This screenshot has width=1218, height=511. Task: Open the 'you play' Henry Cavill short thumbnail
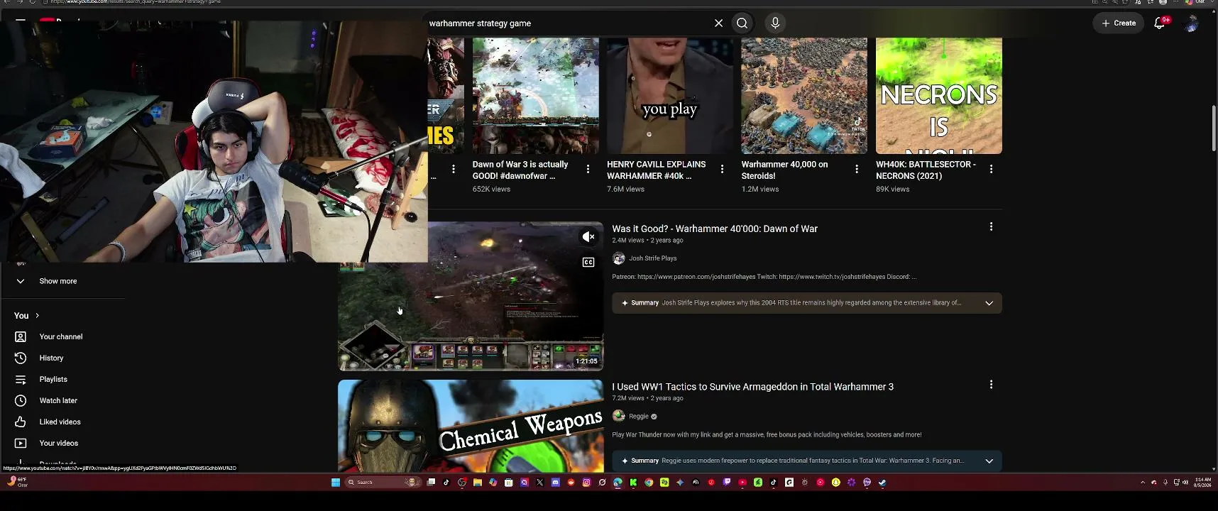tap(670, 96)
